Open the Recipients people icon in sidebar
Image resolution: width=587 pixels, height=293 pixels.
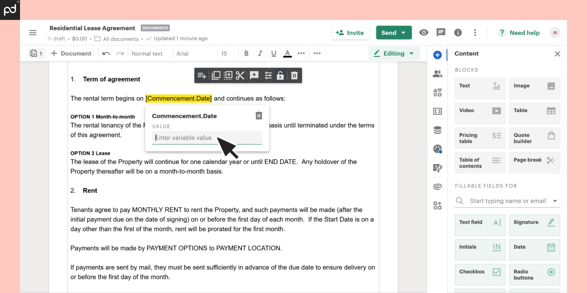[x=437, y=74]
